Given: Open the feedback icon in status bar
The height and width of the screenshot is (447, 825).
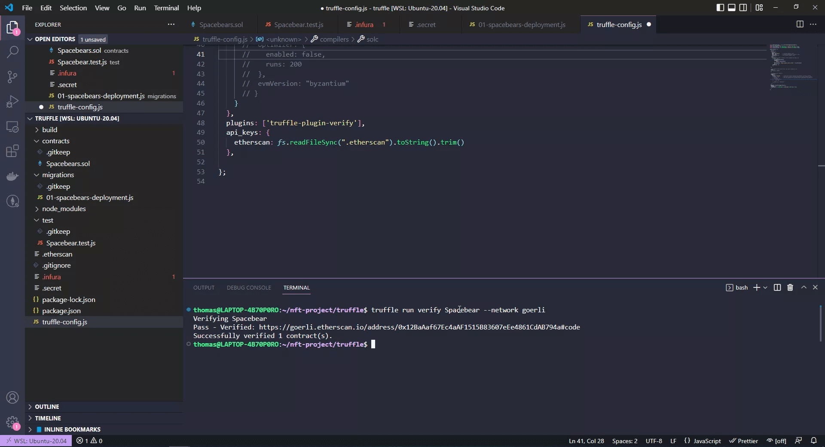Looking at the screenshot, I should (798, 441).
